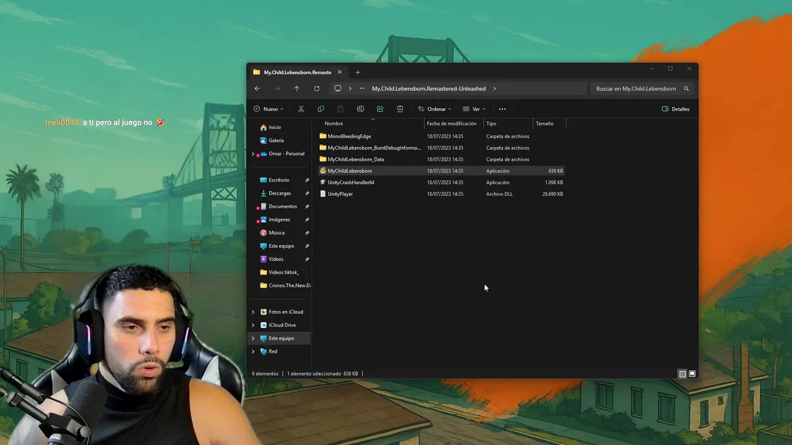
Task: Go up one folder level
Action: point(297,88)
